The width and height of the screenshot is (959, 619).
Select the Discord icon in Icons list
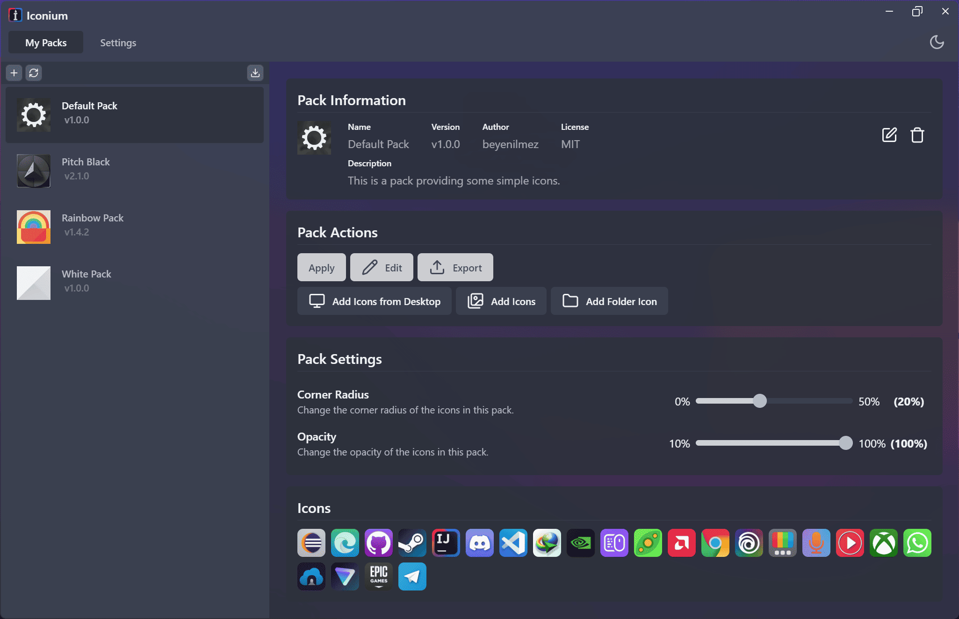click(480, 543)
